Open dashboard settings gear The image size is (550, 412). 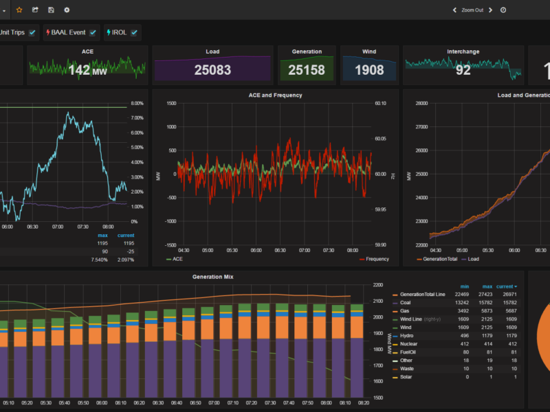tap(67, 10)
